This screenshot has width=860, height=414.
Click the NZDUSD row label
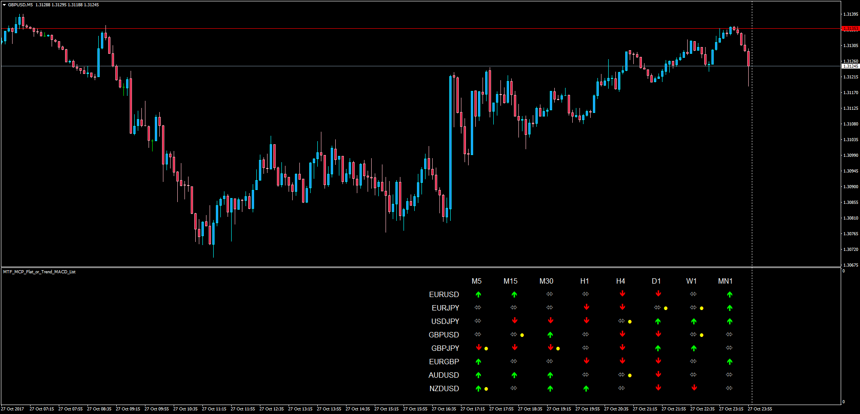pyautogui.click(x=444, y=389)
